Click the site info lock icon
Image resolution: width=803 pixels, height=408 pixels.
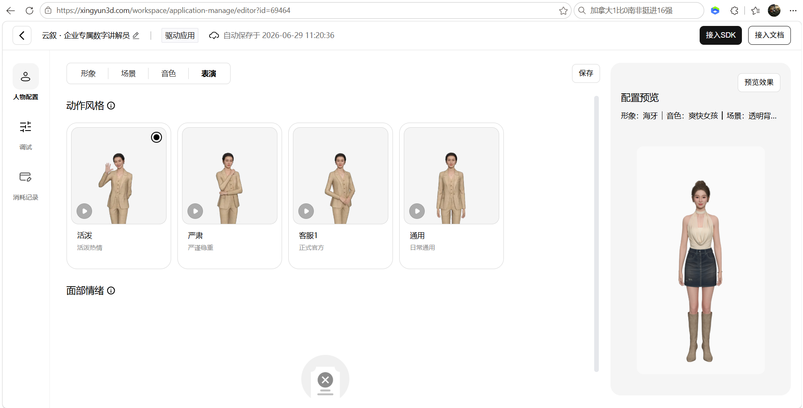click(48, 10)
